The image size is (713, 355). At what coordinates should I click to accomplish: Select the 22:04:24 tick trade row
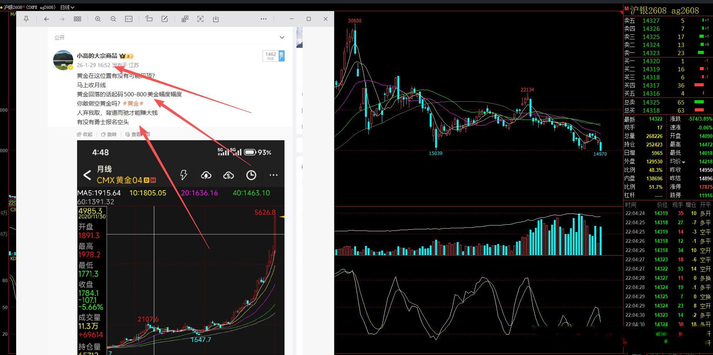[668, 213]
